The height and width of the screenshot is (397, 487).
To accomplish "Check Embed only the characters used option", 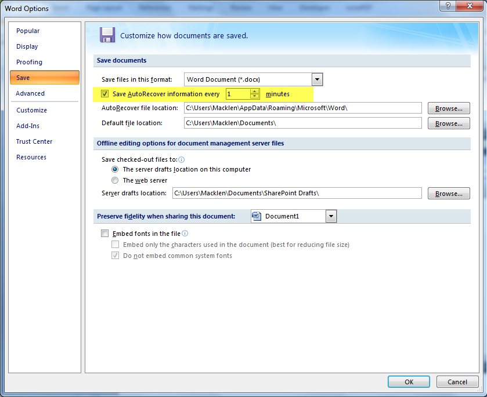I will tap(116, 245).
